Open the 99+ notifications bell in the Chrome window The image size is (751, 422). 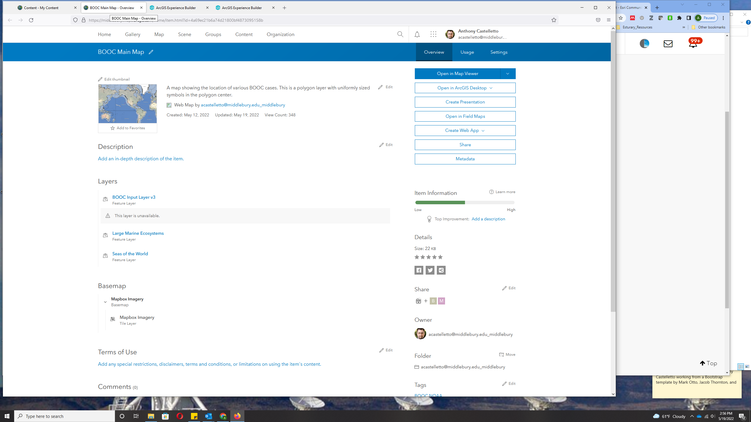694,43
